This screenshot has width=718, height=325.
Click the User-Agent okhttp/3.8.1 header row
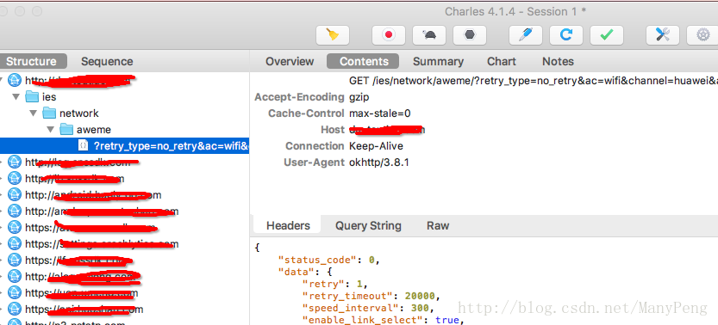(347, 162)
